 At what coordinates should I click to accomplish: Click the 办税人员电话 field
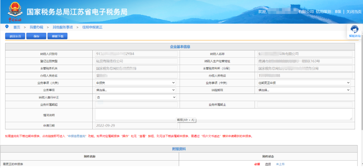tap(305, 76)
